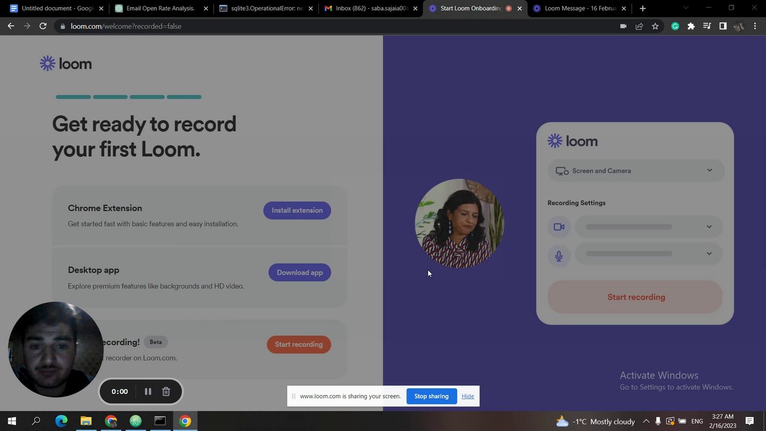This screenshot has width=766, height=431.
Task: Click the address bar URL field
Action: tap(335, 26)
